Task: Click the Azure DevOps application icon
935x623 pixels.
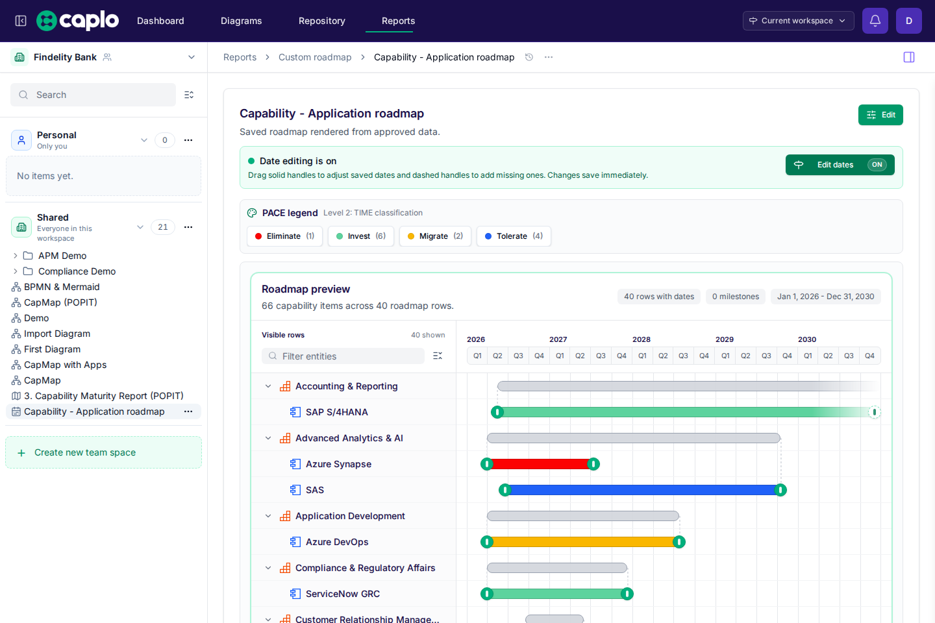Action: (x=295, y=542)
